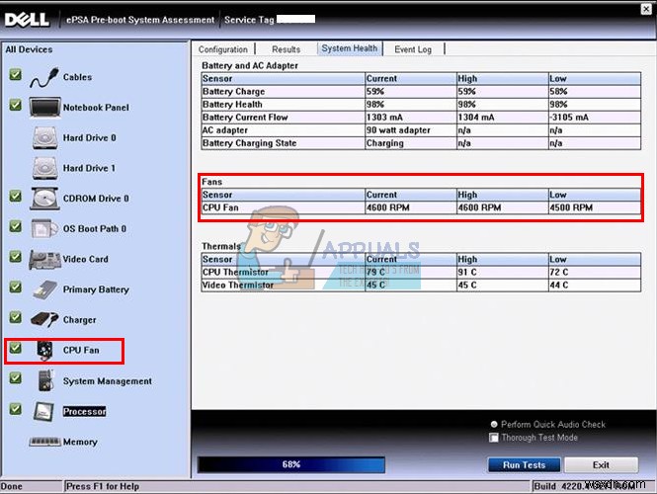Select the Hard Drive 0 label
This screenshot has width=657, height=494.
pyautogui.click(x=89, y=138)
